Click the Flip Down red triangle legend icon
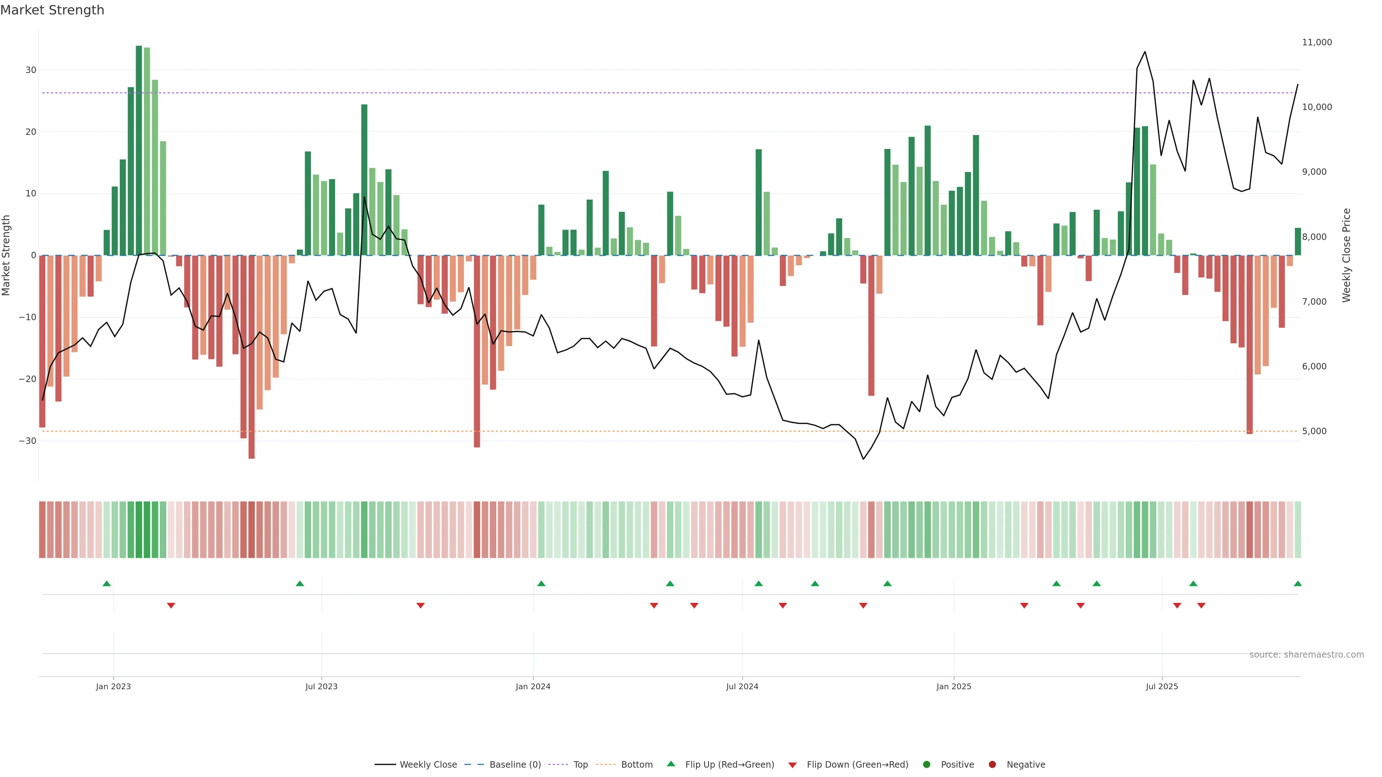Image resolution: width=1382 pixels, height=777 pixels. (792, 765)
